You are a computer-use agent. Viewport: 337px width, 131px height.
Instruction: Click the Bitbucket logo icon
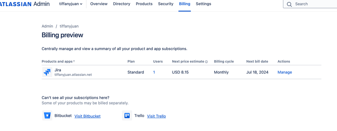point(47,116)
